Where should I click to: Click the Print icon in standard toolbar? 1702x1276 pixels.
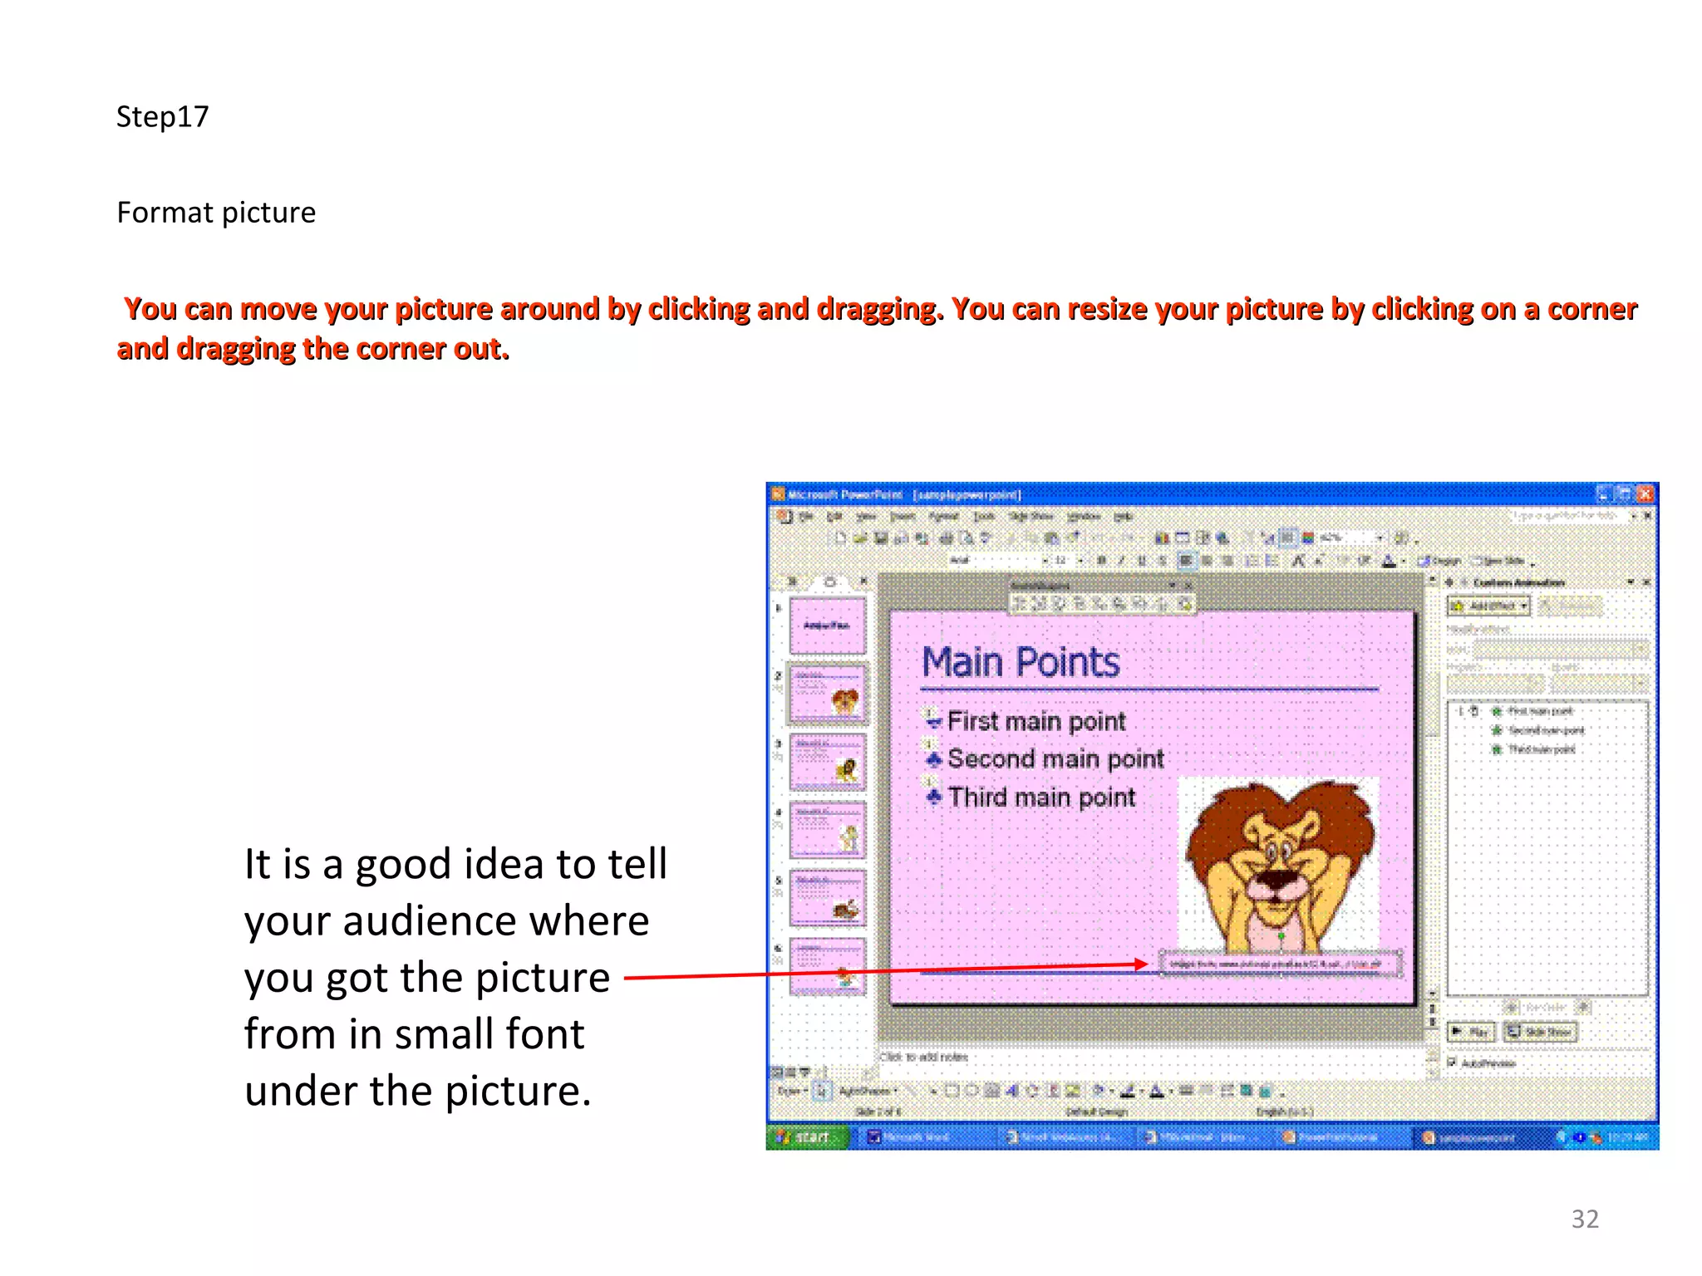tap(947, 538)
